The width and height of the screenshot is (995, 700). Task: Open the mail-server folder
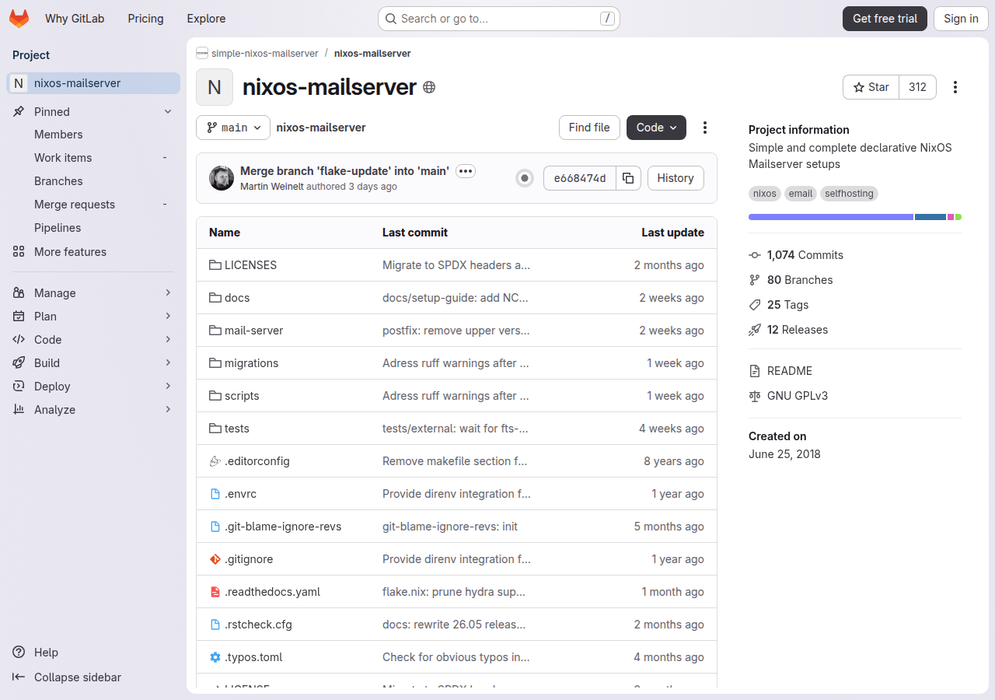253,331
